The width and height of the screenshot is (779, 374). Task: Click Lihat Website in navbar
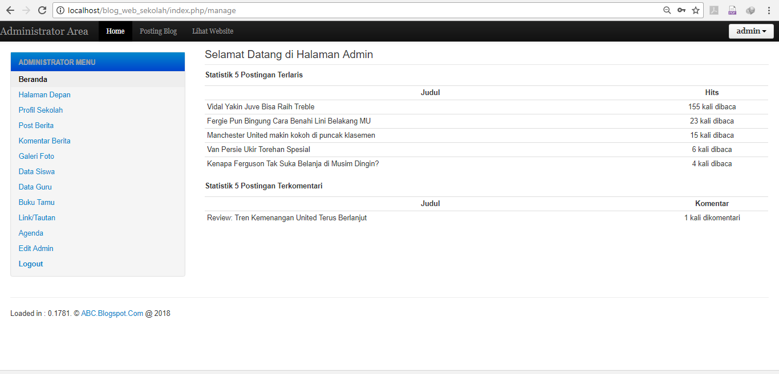(213, 31)
